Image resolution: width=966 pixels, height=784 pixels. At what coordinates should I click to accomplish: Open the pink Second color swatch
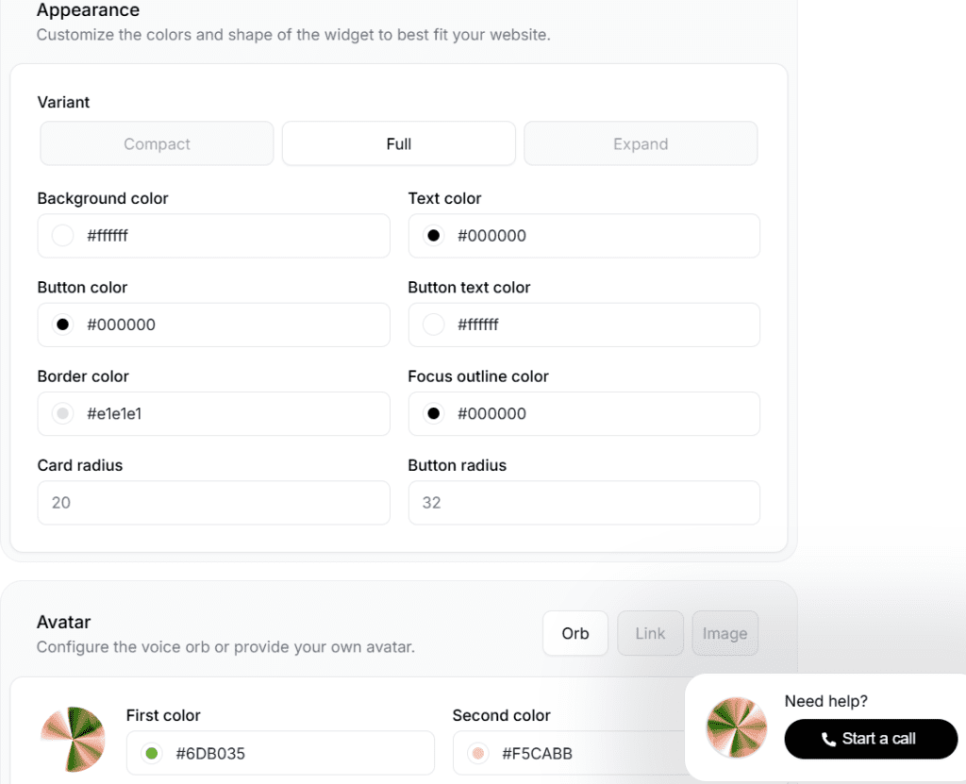[478, 753]
